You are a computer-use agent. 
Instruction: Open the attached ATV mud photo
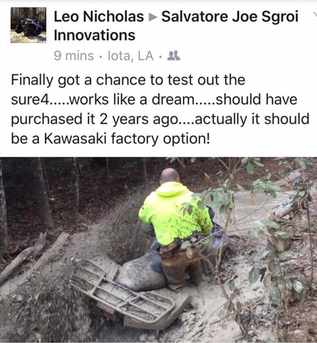(158, 250)
